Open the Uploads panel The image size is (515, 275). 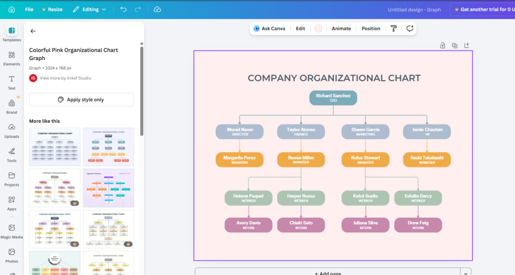point(12,130)
